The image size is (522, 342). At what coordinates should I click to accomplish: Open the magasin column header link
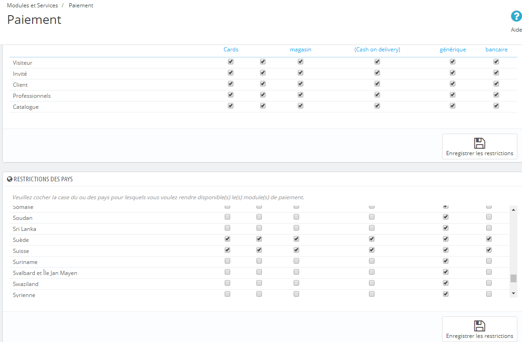(300, 50)
